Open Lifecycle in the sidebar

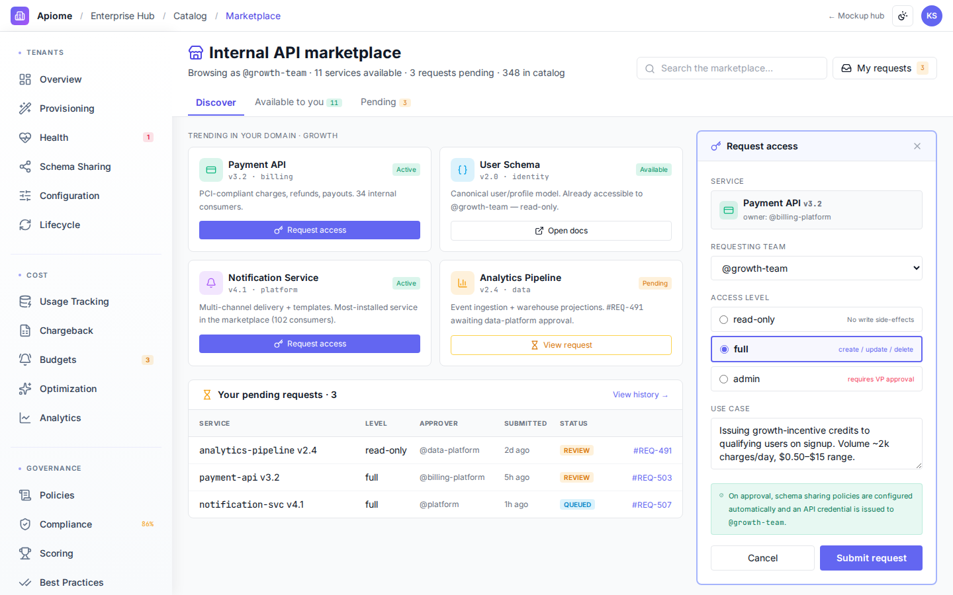pyautogui.click(x=86, y=225)
